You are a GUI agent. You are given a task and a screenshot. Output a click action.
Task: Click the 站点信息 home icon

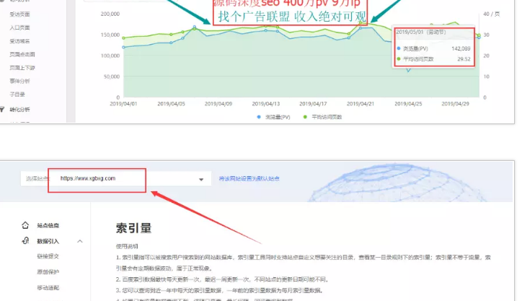coord(25,225)
